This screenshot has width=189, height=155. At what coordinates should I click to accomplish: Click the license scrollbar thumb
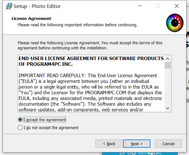[168, 65]
